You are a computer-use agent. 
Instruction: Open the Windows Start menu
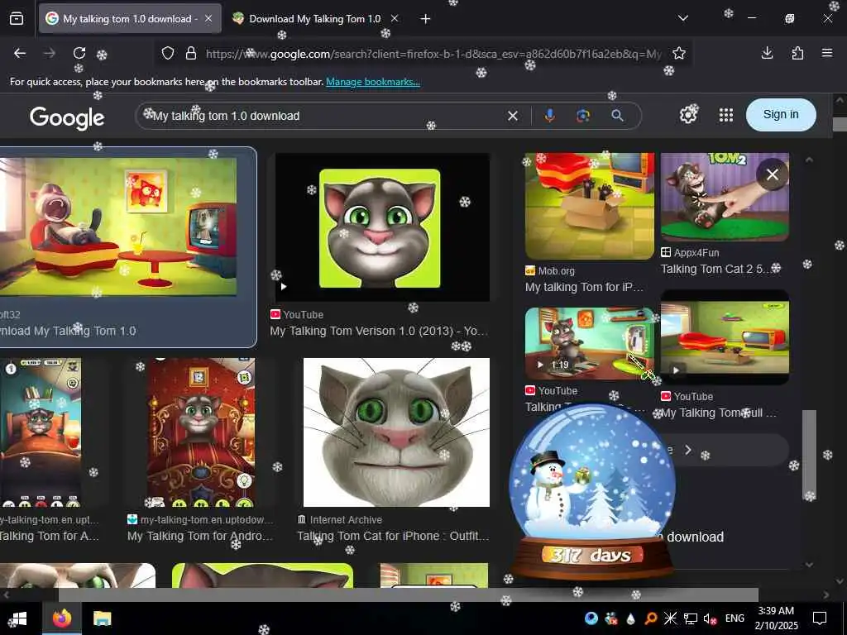[17, 618]
